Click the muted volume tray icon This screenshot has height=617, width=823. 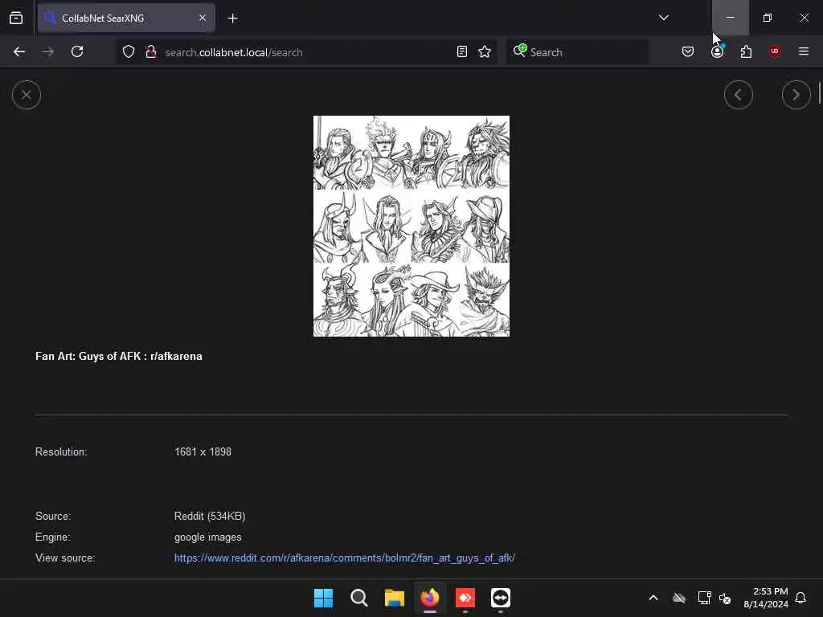click(726, 598)
